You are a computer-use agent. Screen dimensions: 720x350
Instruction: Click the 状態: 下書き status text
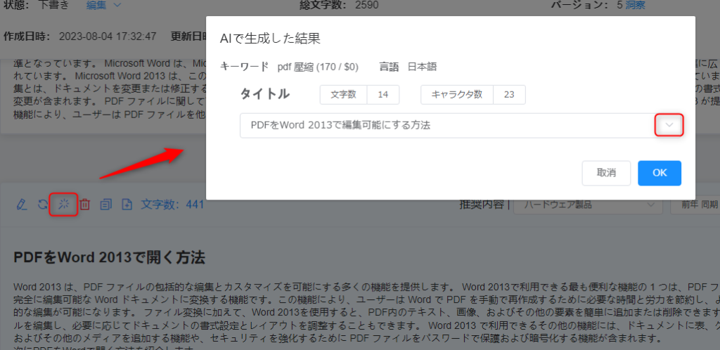coord(38,5)
